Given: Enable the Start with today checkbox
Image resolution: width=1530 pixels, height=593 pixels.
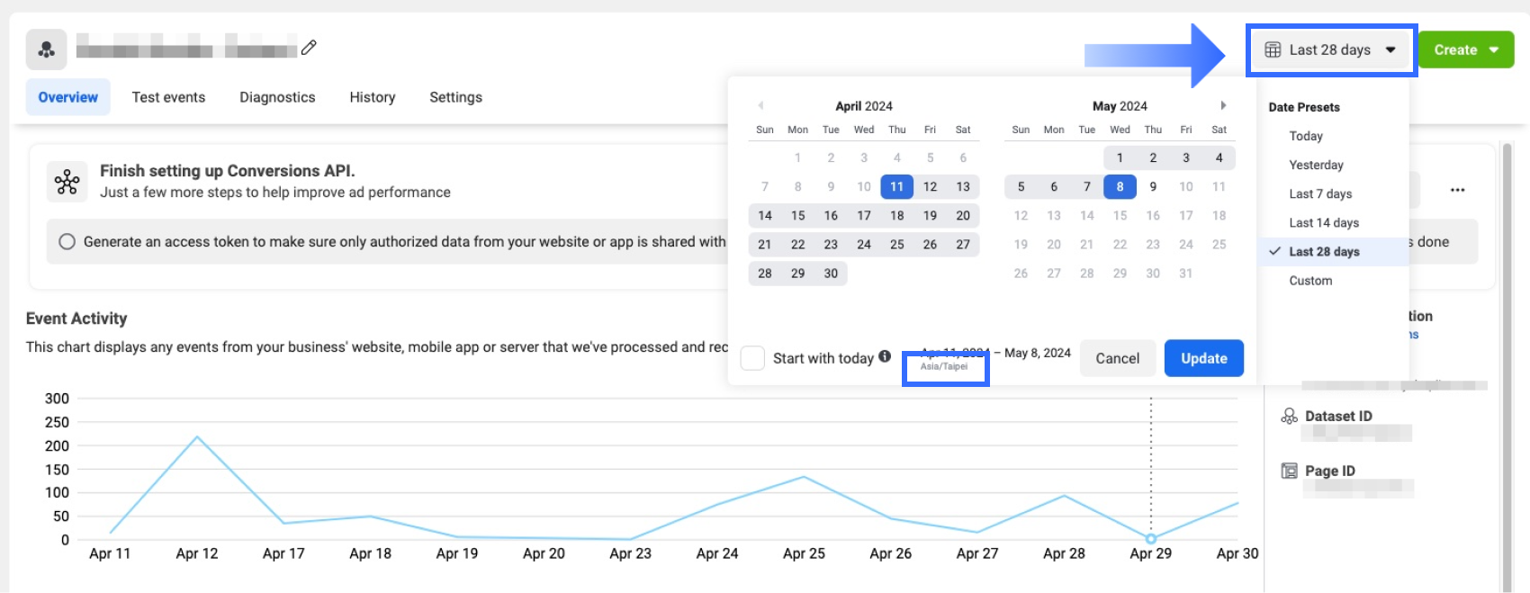Looking at the screenshot, I should (x=752, y=358).
